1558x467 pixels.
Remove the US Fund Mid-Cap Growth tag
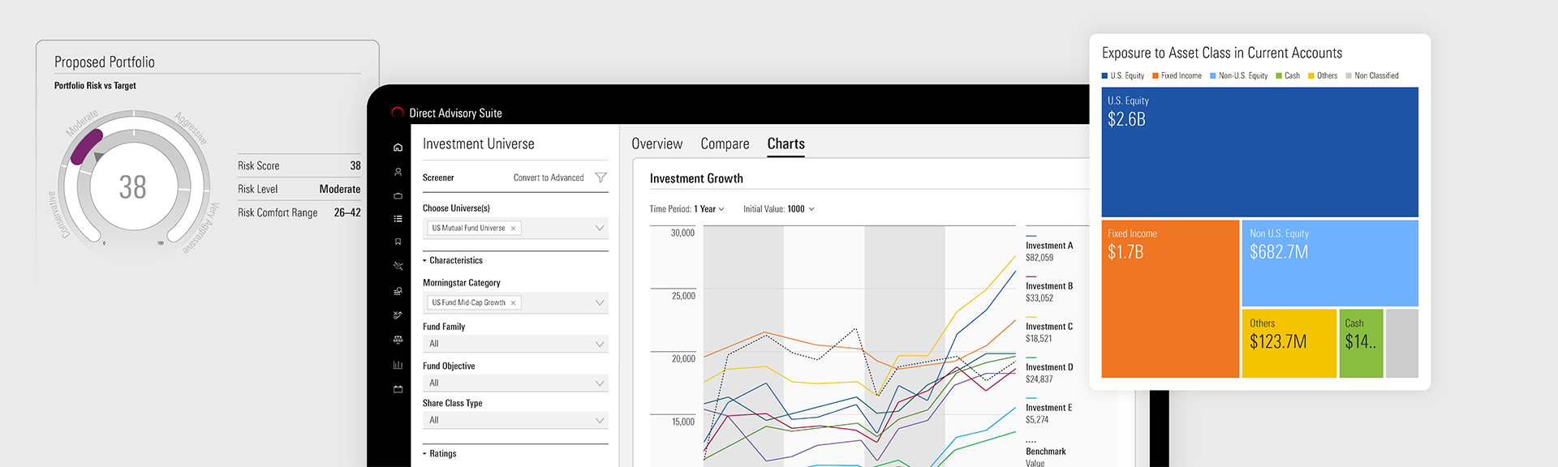pyautogui.click(x=513, y=303)
